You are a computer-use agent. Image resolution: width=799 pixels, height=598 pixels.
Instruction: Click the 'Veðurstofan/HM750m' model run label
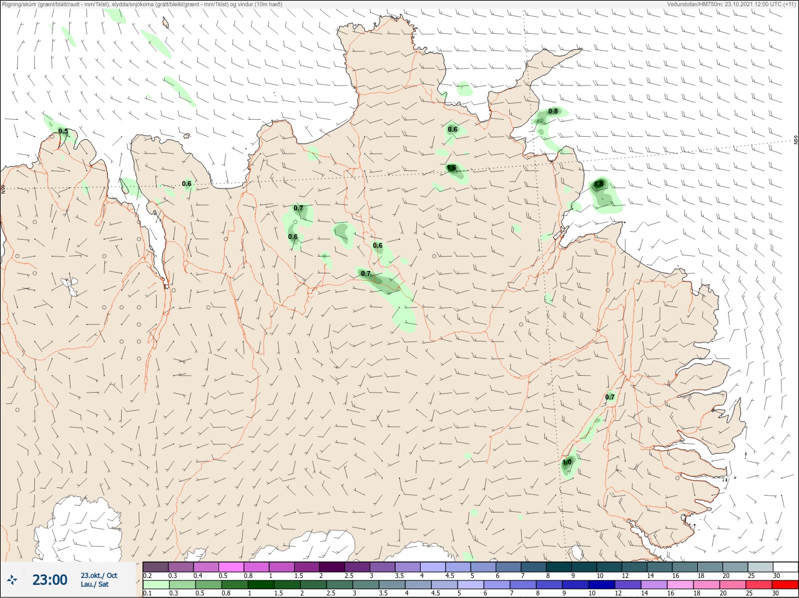(x=695, y=4)
